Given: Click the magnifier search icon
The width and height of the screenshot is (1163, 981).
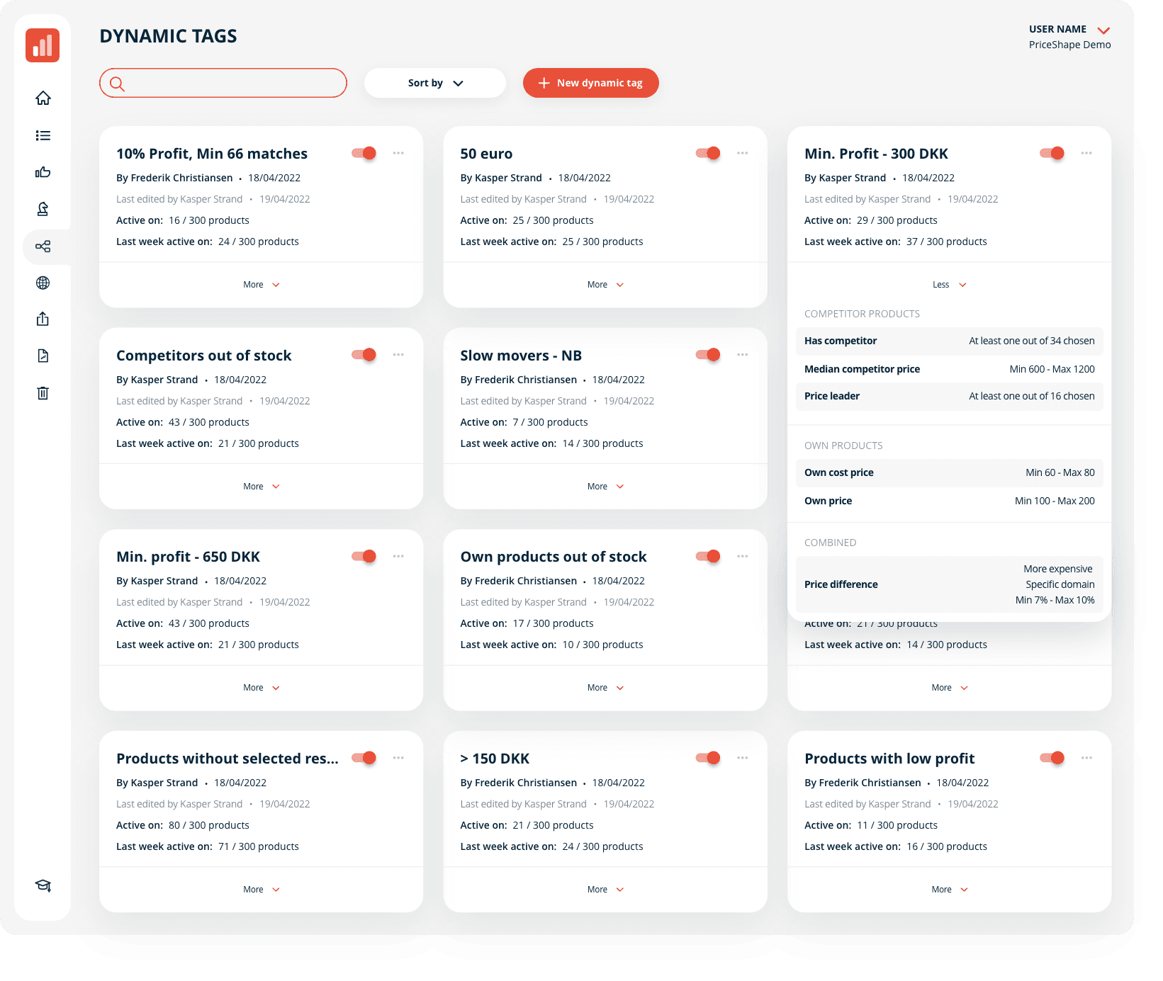Looking at the screenshot, I should pyautogui.click(x=118, y=84).
